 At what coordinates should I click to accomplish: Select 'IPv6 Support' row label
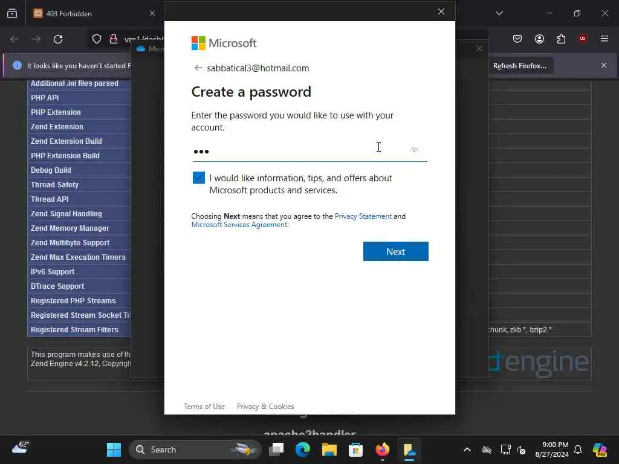[x=53, y=271]
